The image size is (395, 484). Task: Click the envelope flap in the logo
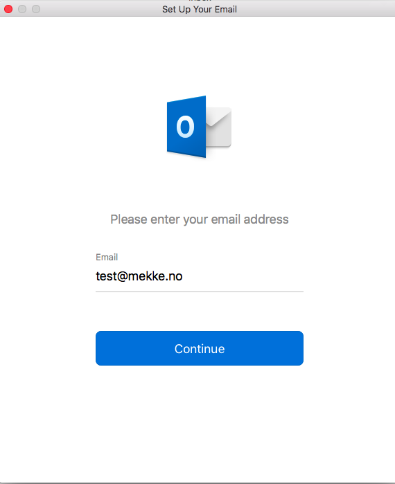[x=219, y=117]
